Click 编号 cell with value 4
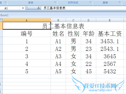Image resolution: width=126 pixels, height=94 pixels. tap(27, 63)
